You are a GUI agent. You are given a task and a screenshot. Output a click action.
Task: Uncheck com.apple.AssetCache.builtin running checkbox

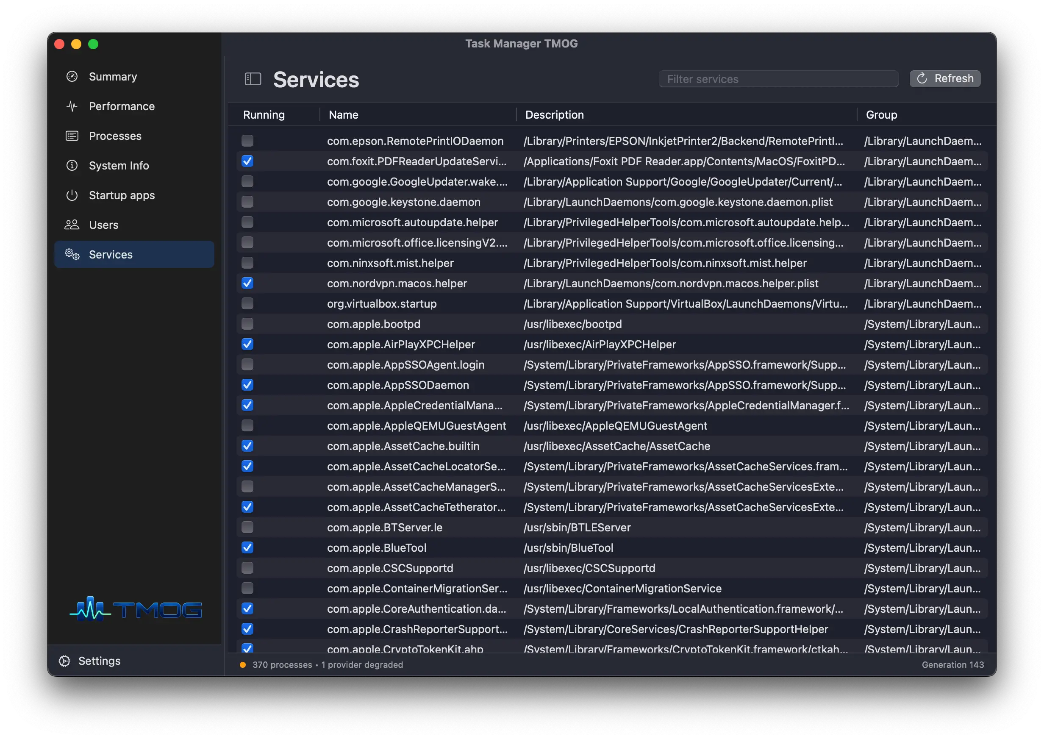tap(247, 446)
